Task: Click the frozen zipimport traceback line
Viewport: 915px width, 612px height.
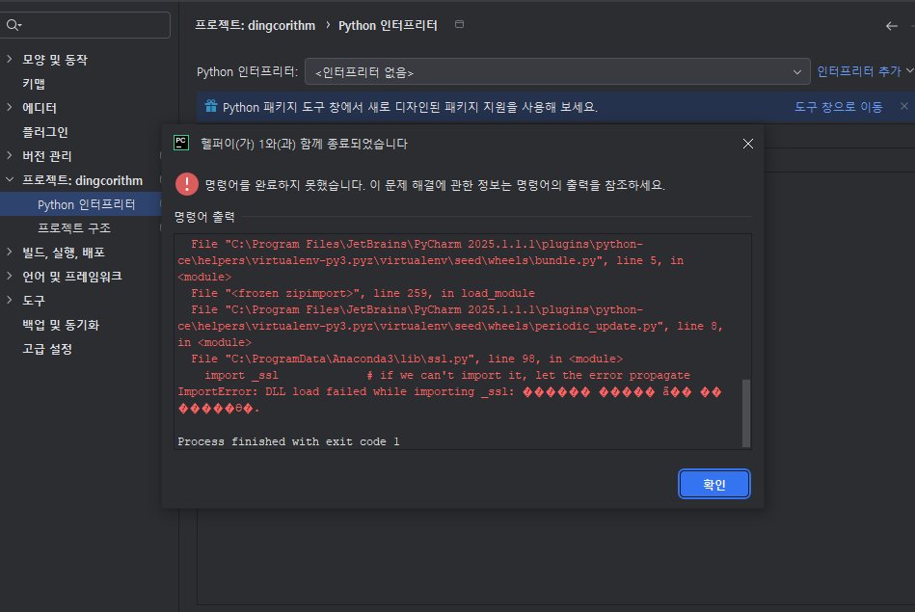Action: click(x=363, y=293)
